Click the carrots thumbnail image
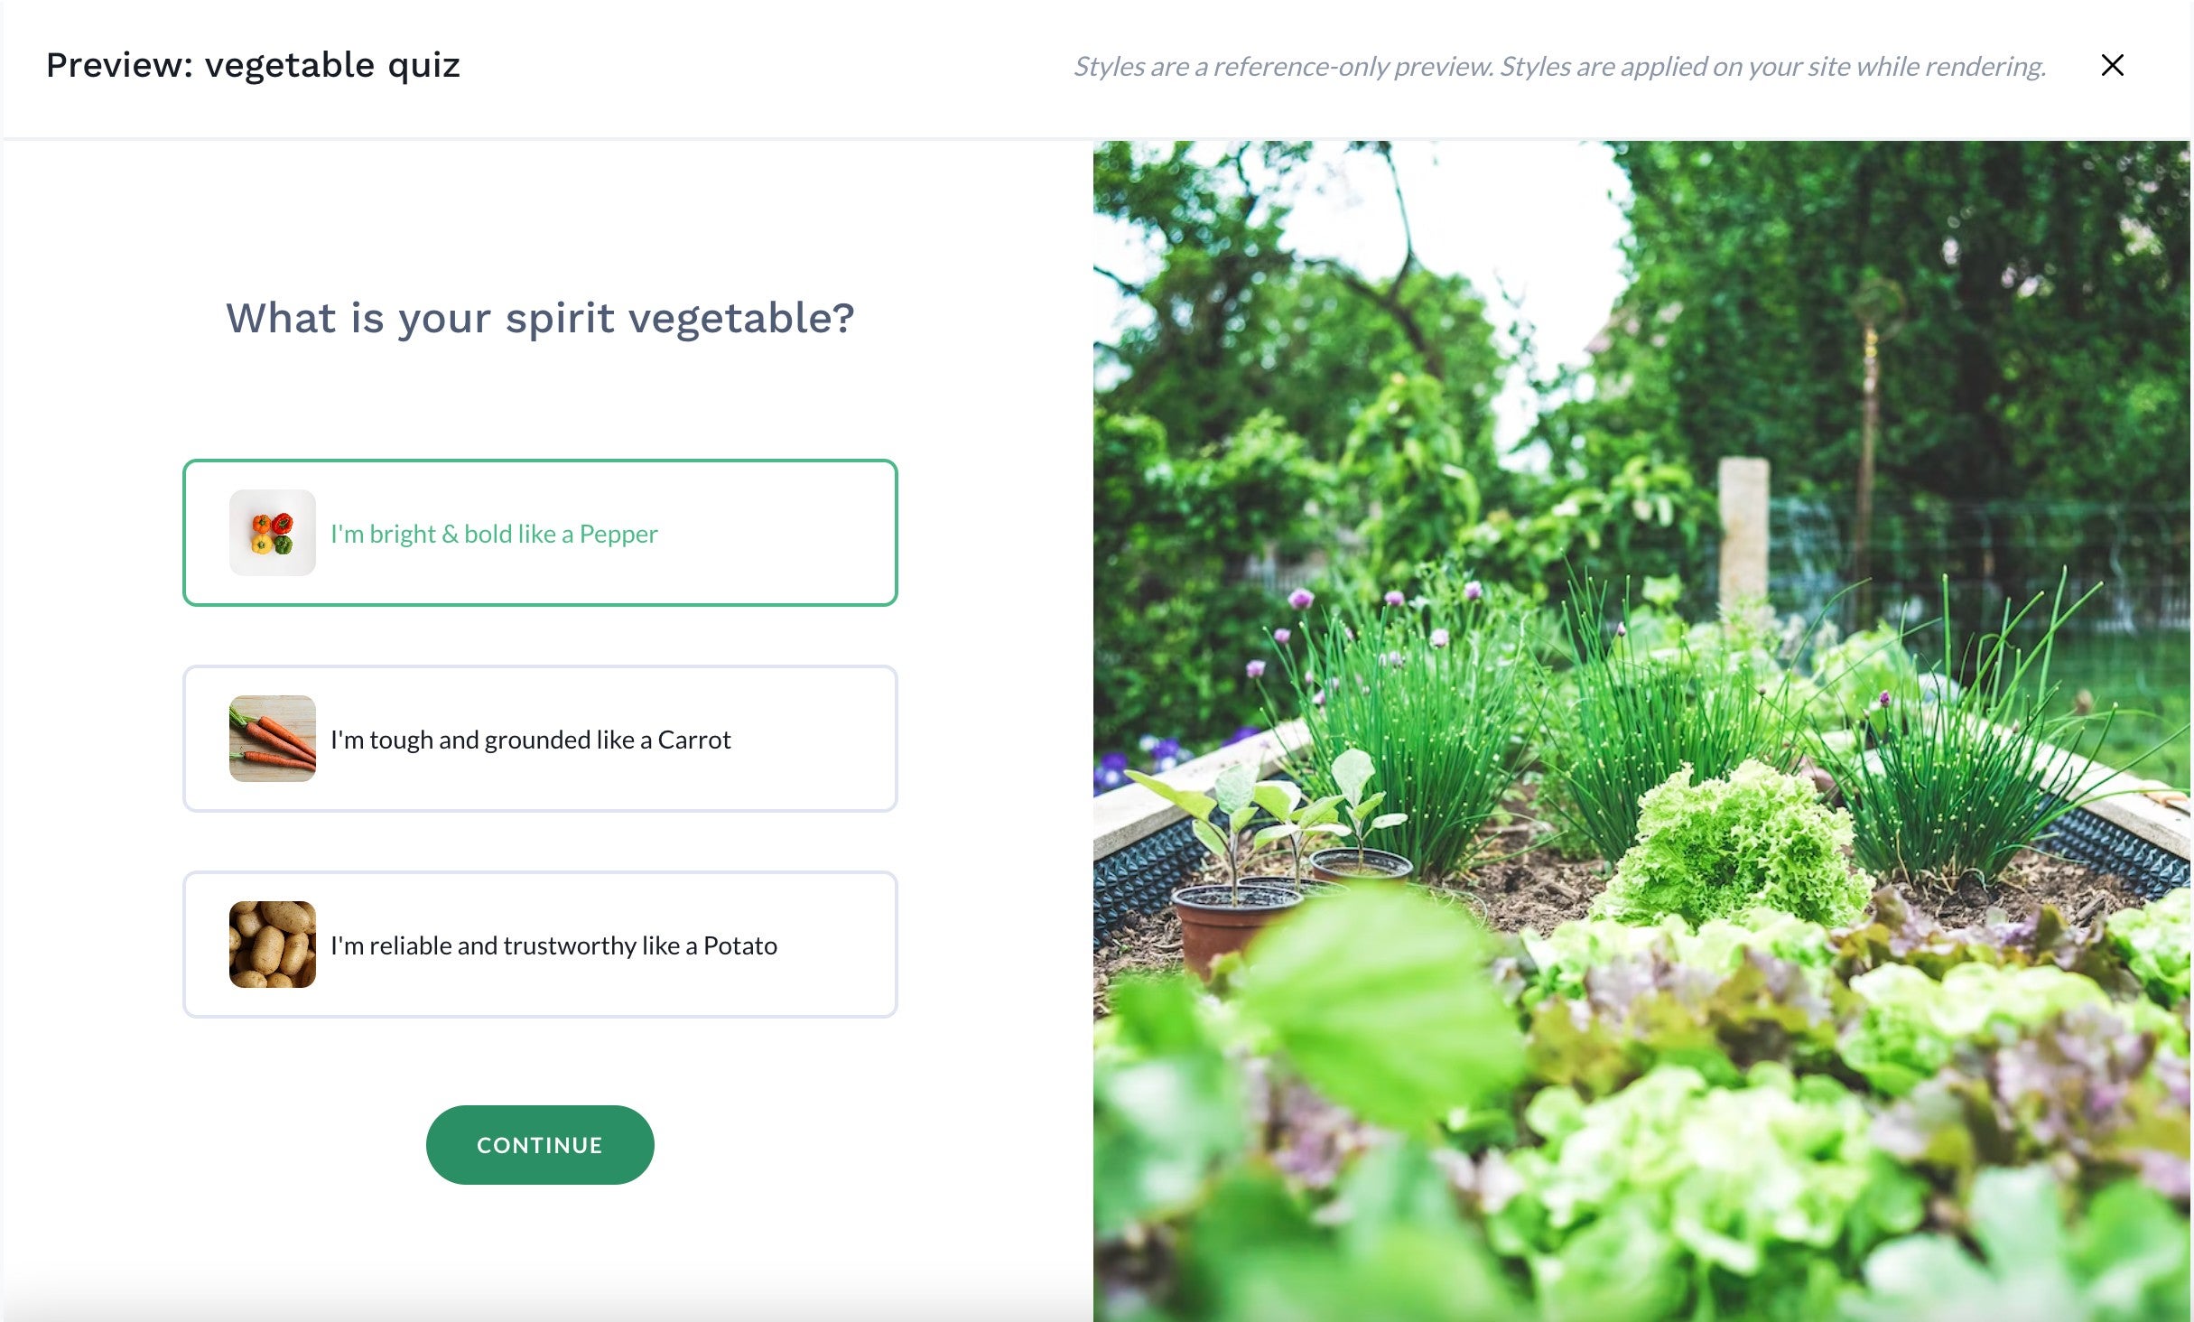 pos(272,739)
